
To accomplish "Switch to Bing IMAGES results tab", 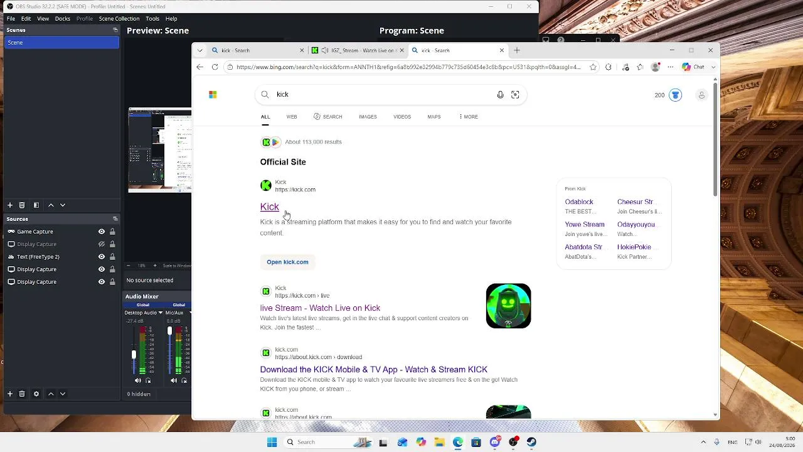I will (368, 117).
